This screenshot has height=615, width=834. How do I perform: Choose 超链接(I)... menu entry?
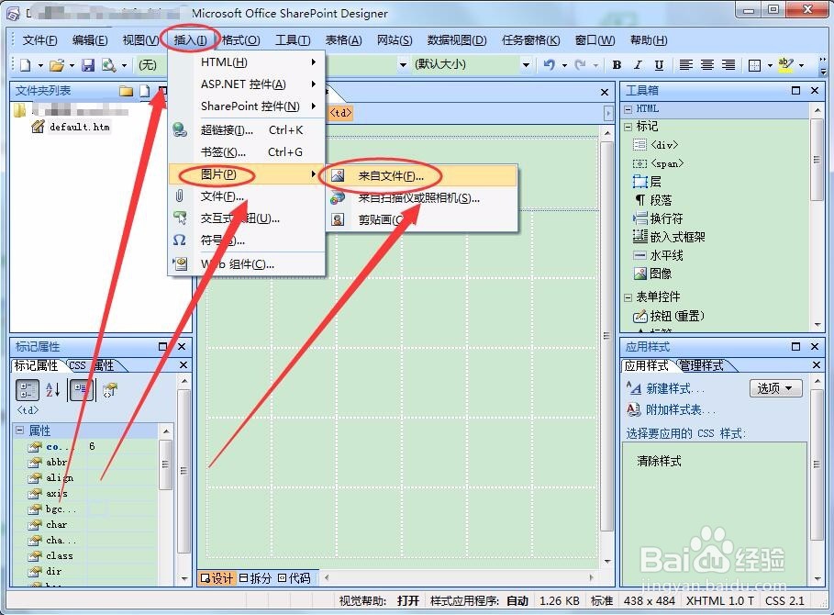tap(246, 129)
